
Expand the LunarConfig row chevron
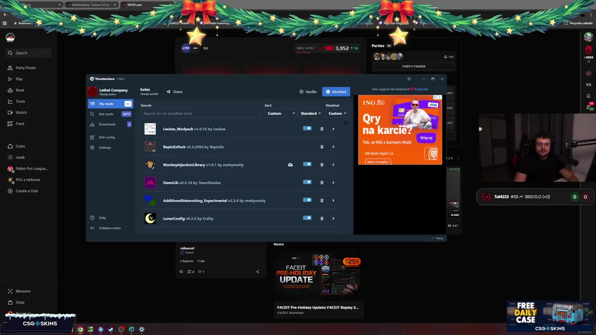[x=333, y=219]
